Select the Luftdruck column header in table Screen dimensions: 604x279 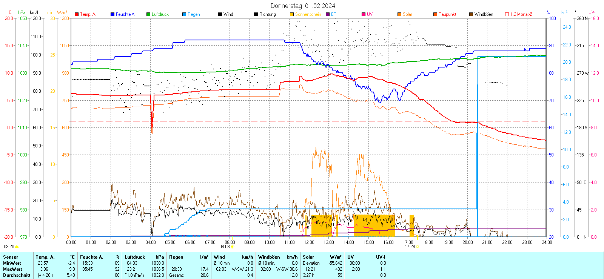tap(135, 257)
